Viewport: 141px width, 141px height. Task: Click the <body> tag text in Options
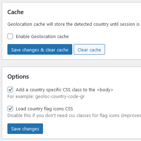pyautogui.click(x=105, y=90)
